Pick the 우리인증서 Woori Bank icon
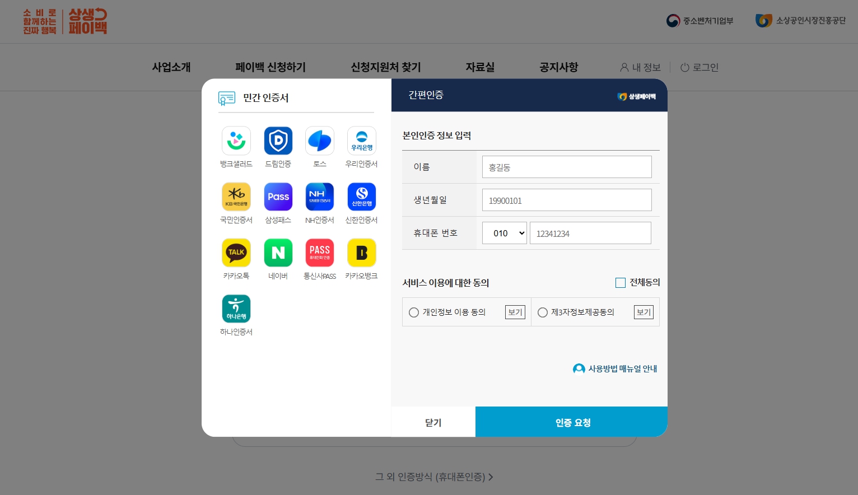The image size is (858, 495). [362, 141]
